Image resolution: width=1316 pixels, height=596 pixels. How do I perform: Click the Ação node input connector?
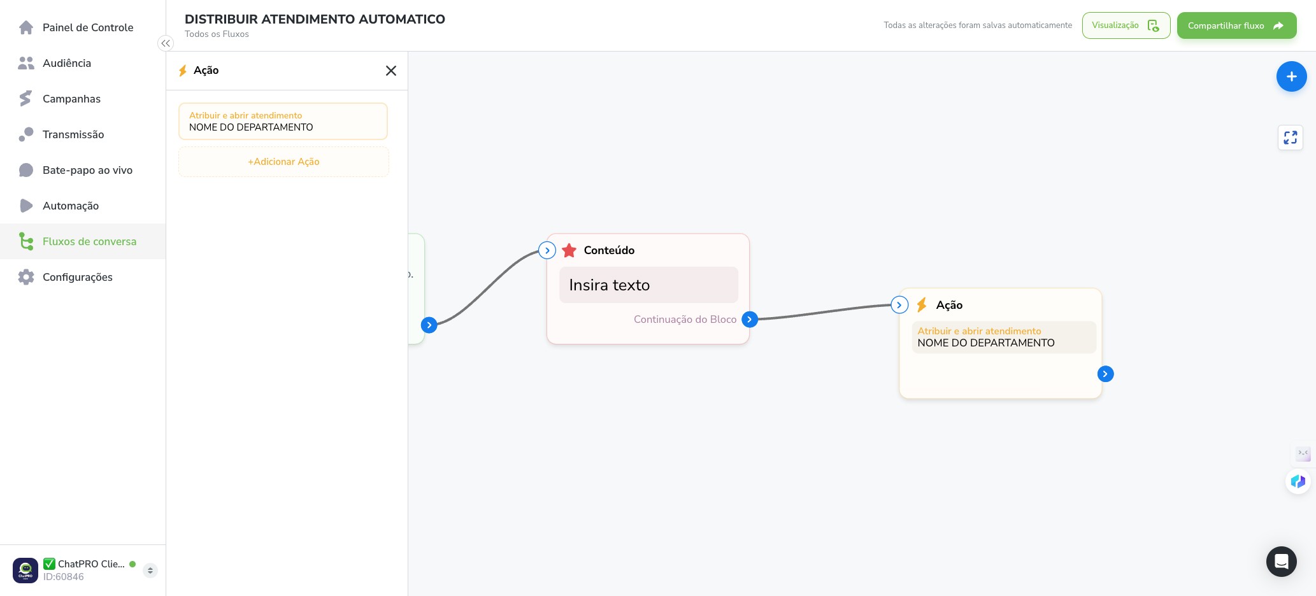[x=899, y=305]
